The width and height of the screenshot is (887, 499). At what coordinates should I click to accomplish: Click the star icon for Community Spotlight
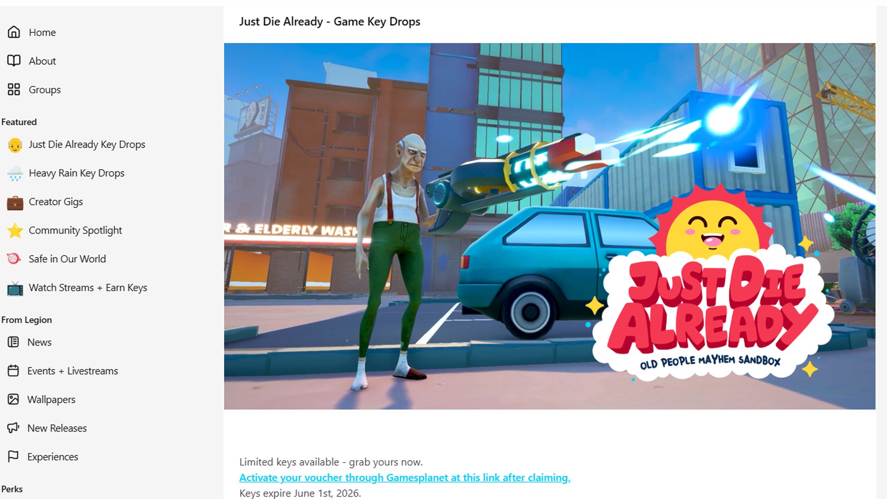15,231
